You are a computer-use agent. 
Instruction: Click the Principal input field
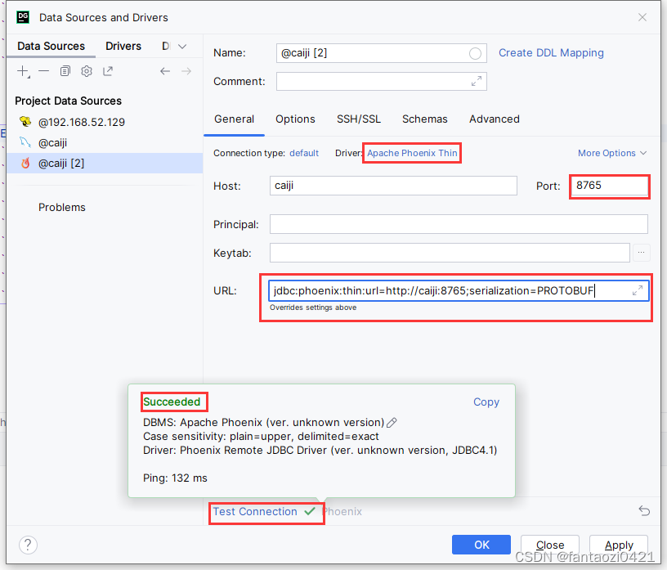click(x=459, y=224)
